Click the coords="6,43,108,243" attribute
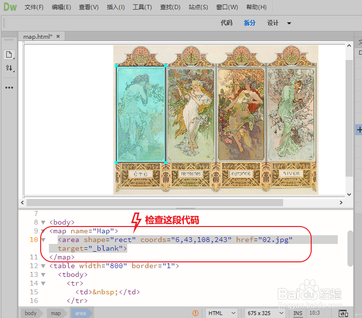The width and height of the screenshot is (362, 318). point(186,240)
